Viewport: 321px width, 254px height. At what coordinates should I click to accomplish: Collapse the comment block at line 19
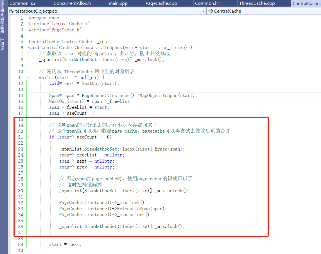(28, 125)
